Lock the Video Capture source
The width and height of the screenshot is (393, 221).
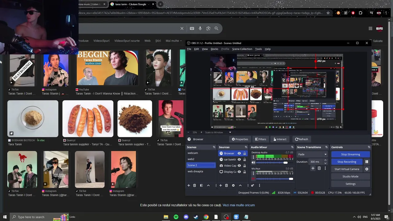(244, 166)
